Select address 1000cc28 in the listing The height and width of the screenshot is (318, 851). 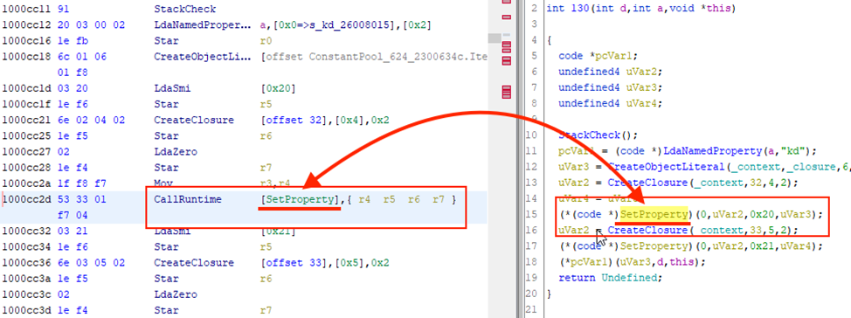(x=27, y=168)
